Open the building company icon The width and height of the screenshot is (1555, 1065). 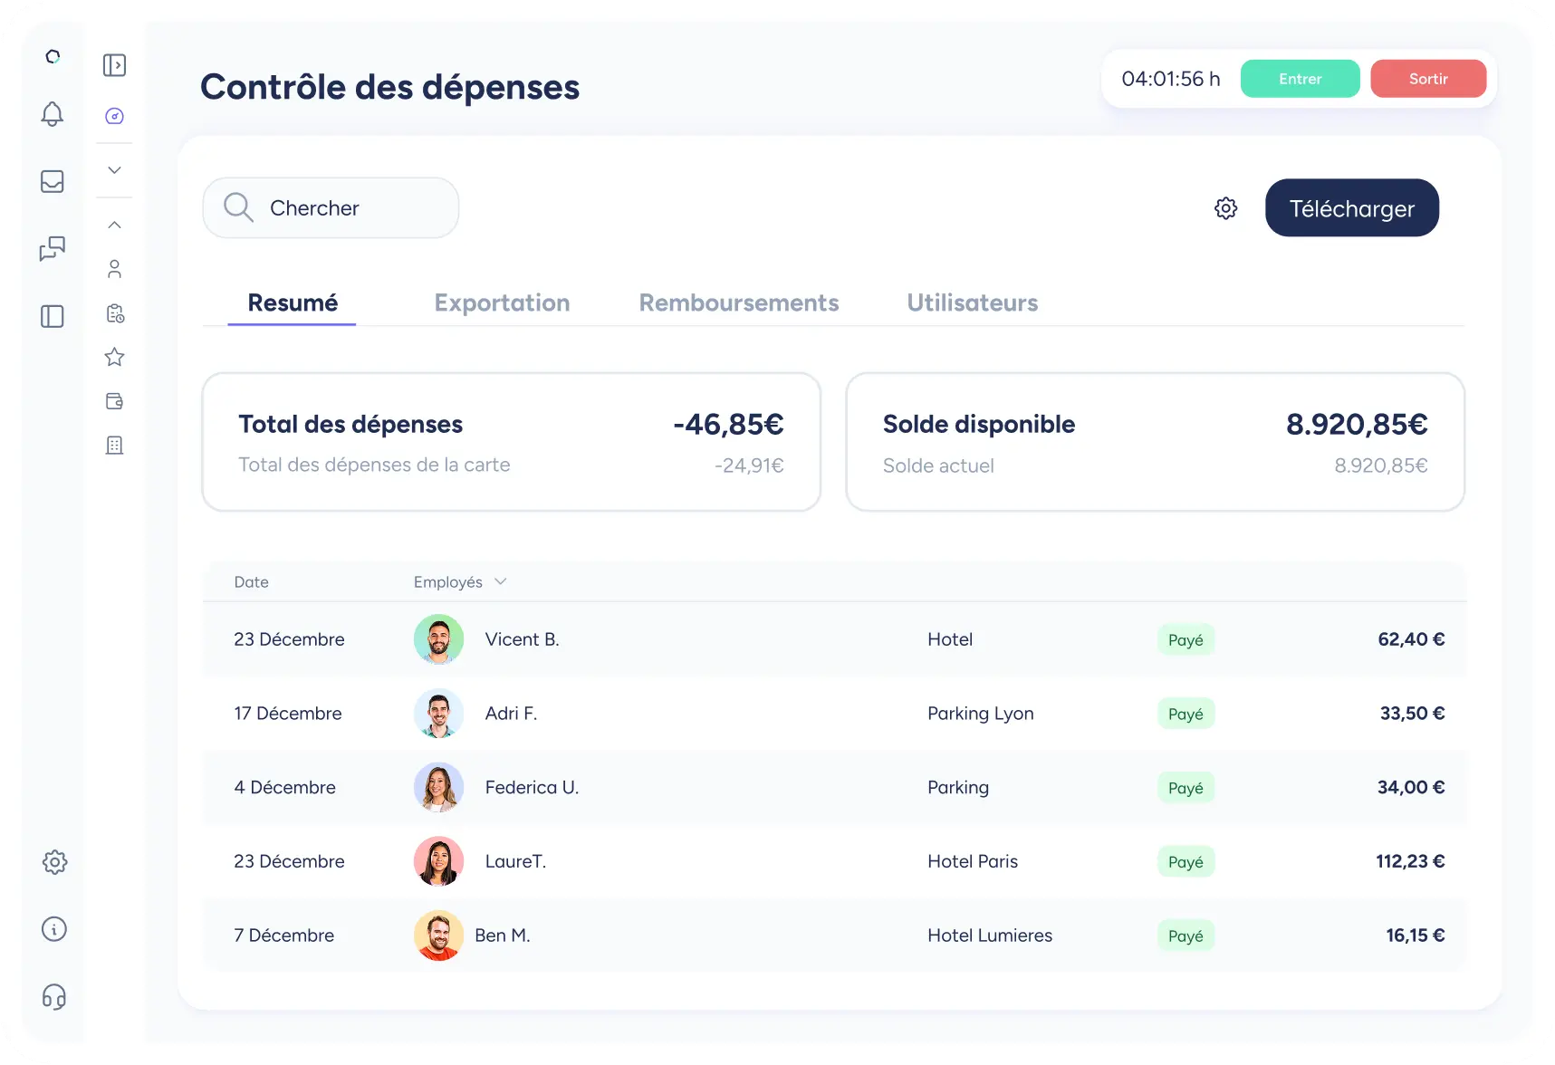114,446
